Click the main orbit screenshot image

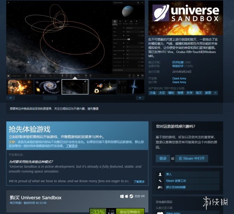click(x=75, y=39)
